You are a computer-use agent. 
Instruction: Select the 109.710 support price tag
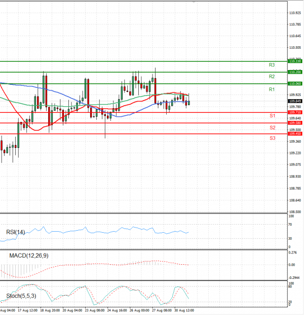(x=295, y=112)
